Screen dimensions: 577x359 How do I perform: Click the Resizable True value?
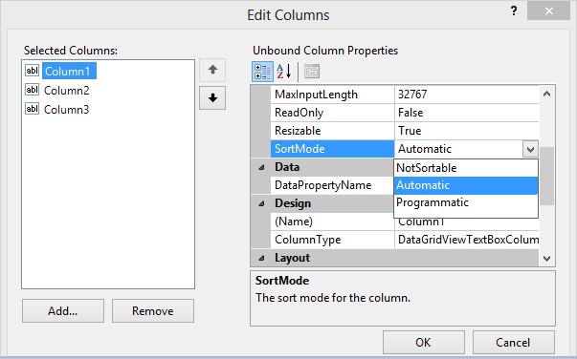tap(467, 131)
